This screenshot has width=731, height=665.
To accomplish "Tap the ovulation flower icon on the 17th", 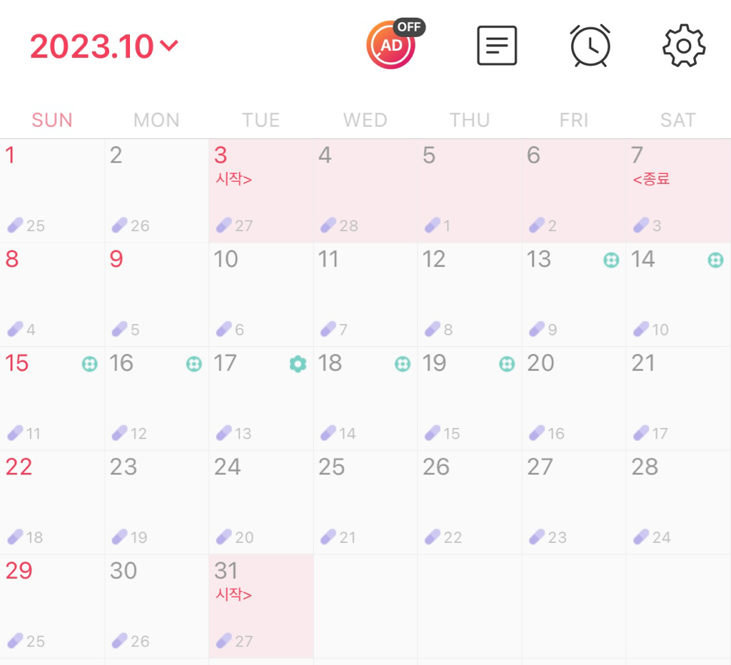I will pyautogui.click(x=298, y=364).
